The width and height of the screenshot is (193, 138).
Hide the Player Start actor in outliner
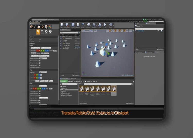coord(61,46)
